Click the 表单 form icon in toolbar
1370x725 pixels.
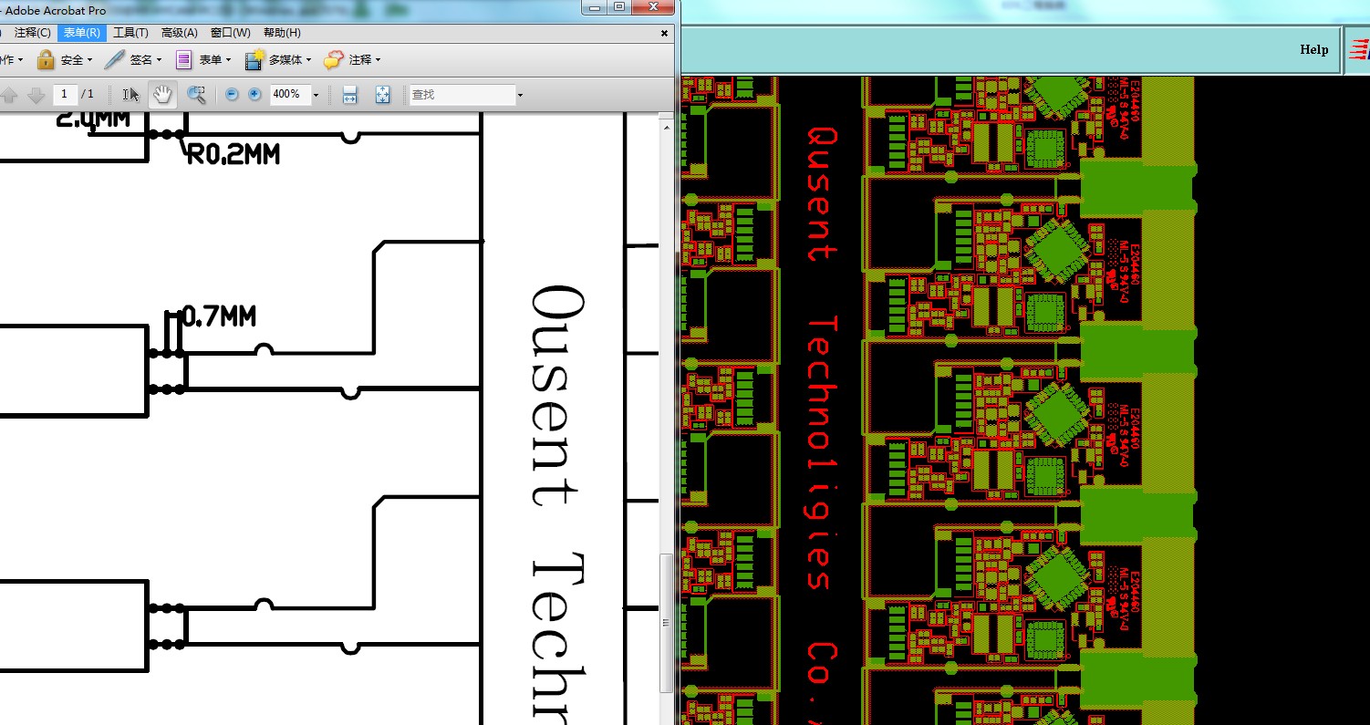[x=184, y=60]
